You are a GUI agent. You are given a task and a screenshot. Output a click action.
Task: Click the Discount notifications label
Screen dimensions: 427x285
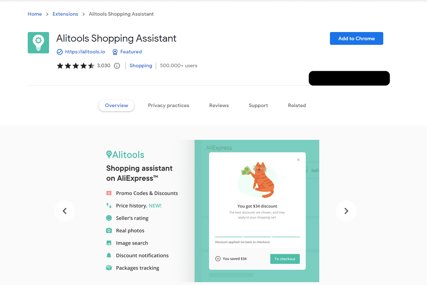click(x=142, y=255)
